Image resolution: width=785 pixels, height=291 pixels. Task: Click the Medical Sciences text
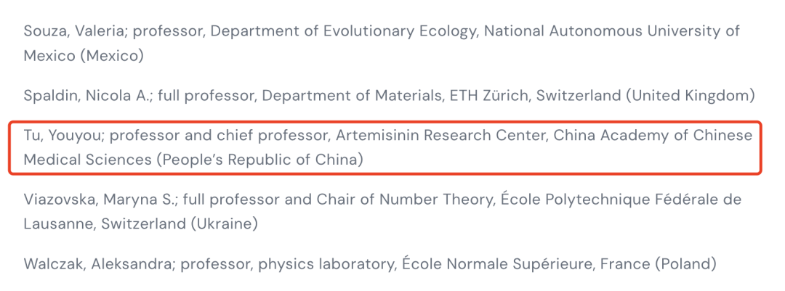(87, 160)
